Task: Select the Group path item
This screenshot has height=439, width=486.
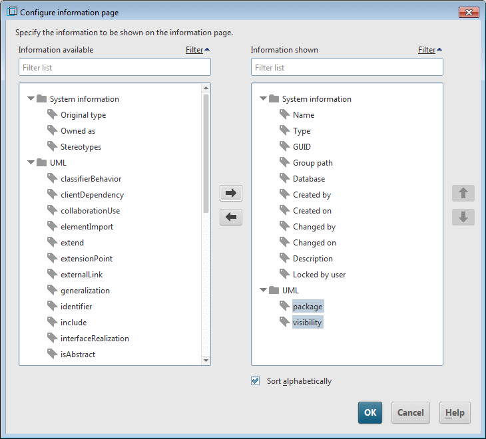Action: 313,163
